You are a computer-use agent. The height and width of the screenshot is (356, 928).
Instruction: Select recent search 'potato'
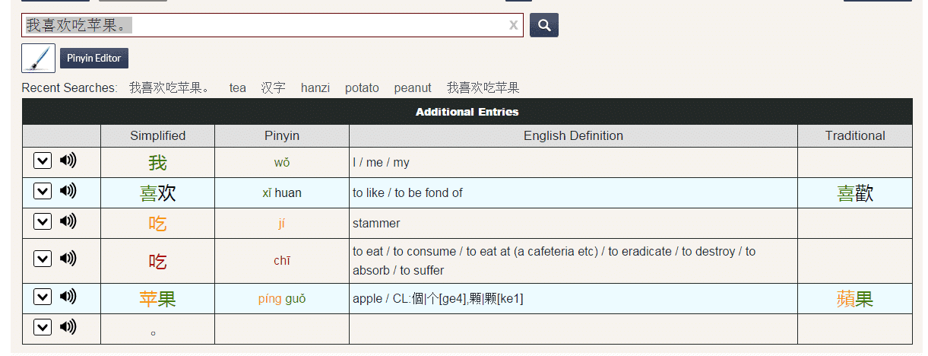tap(362, 88)
